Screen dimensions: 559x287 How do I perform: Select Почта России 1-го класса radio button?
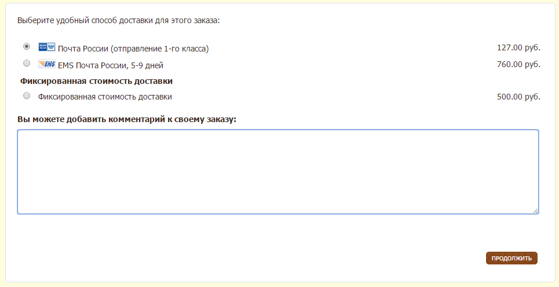coord(27,46)
